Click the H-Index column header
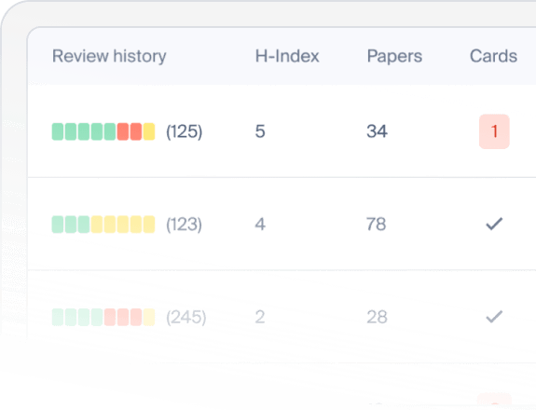 tap(287, 56)
